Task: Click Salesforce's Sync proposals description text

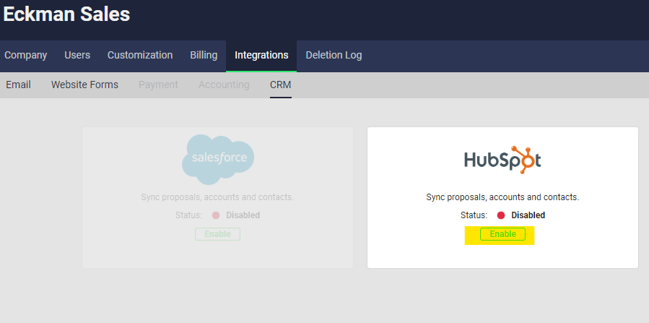Action: click(x=217, y=197)
